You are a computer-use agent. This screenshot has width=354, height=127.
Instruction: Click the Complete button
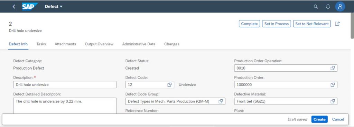(249, 24)
